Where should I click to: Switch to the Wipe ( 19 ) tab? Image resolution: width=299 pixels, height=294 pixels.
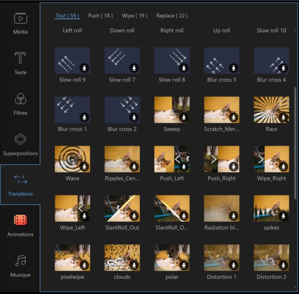pyautogui.click(x=134, y=16)
